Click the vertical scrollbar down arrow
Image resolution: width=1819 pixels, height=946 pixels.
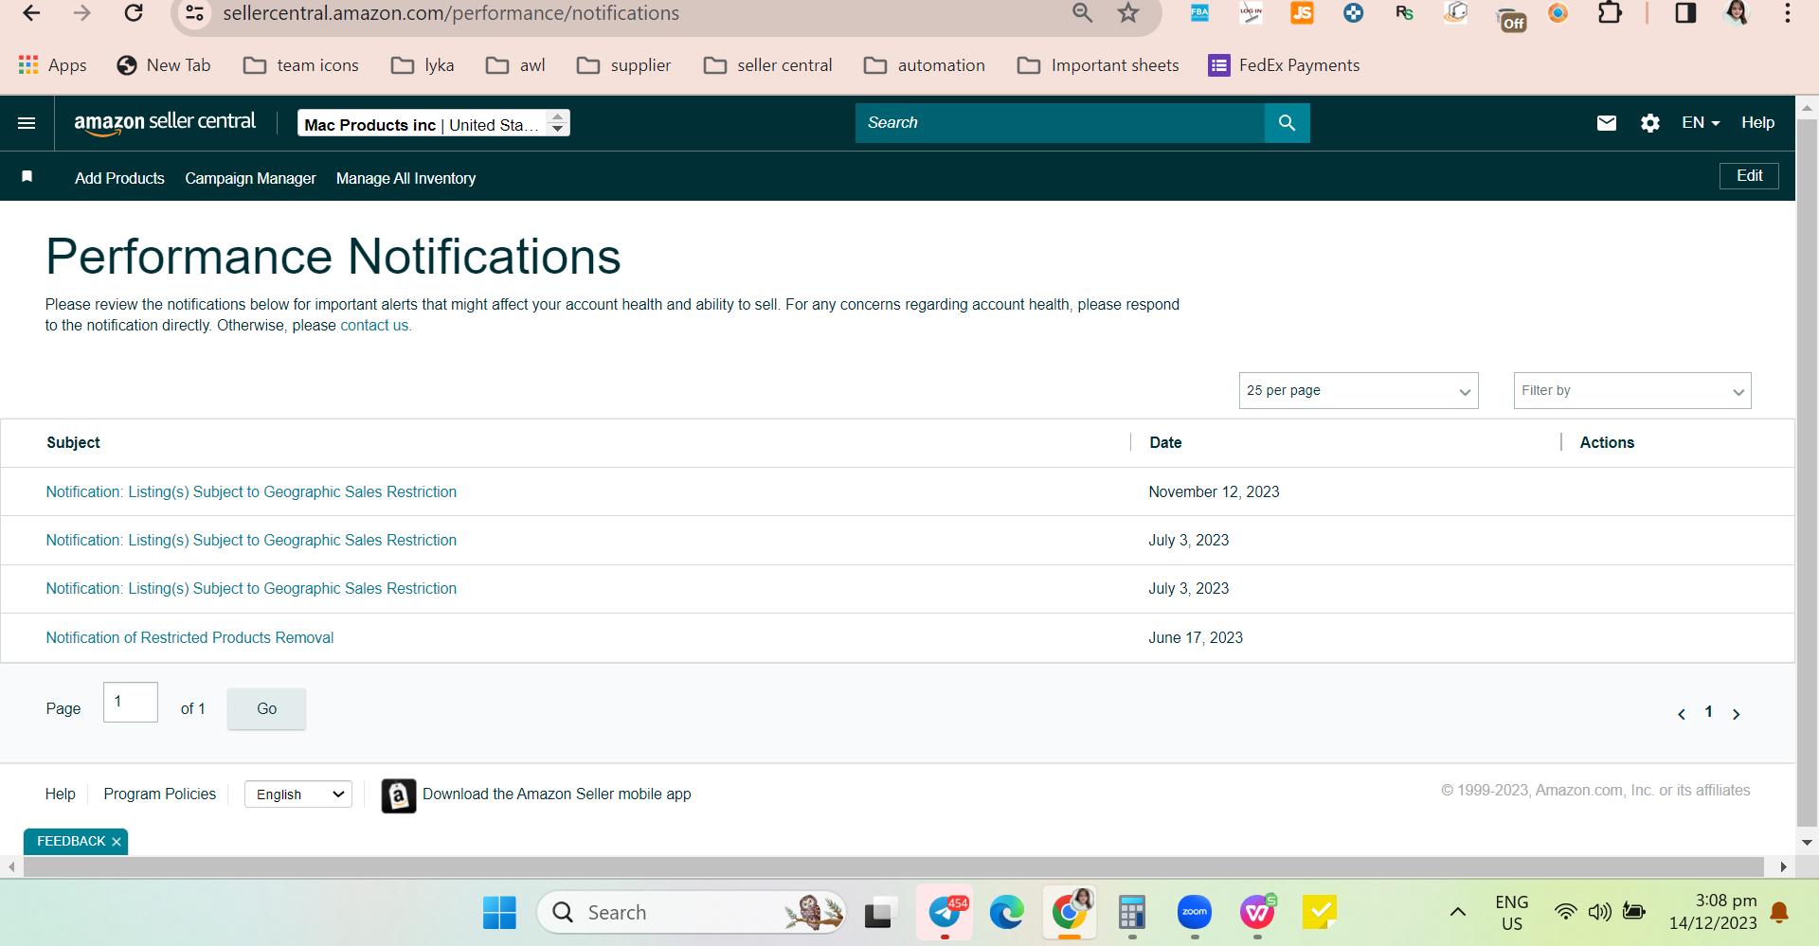[1807, 842]
